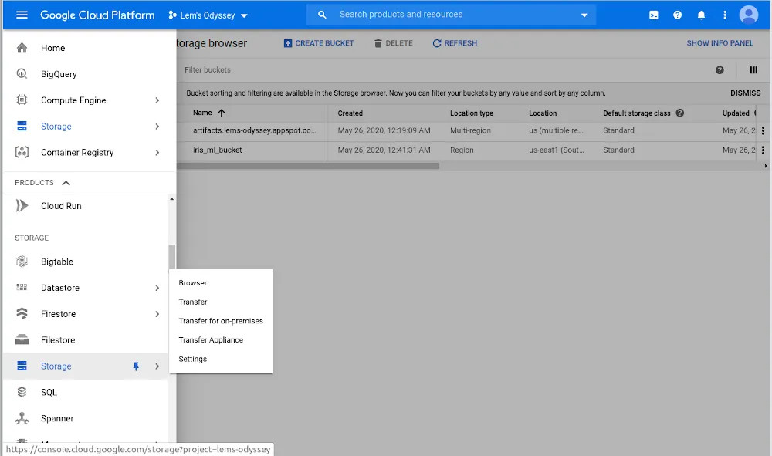
Task: Open actions menu for iris_ml_bucket row
Action: [x=763, y=150]
